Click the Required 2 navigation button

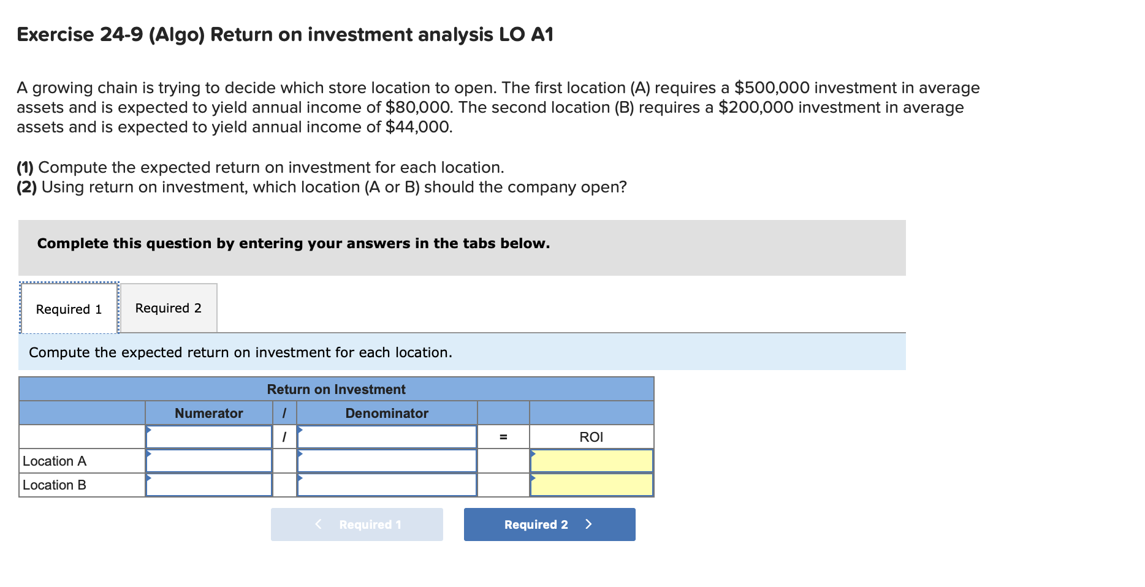coord(549,525)
